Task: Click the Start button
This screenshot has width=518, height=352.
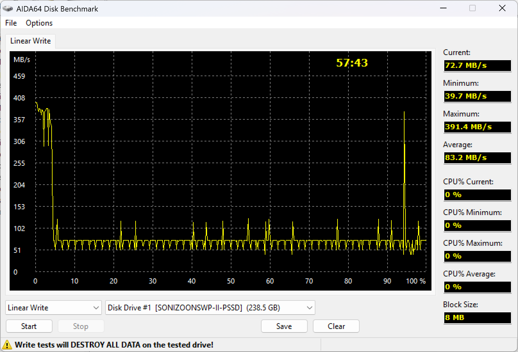Action: point(29,326)
